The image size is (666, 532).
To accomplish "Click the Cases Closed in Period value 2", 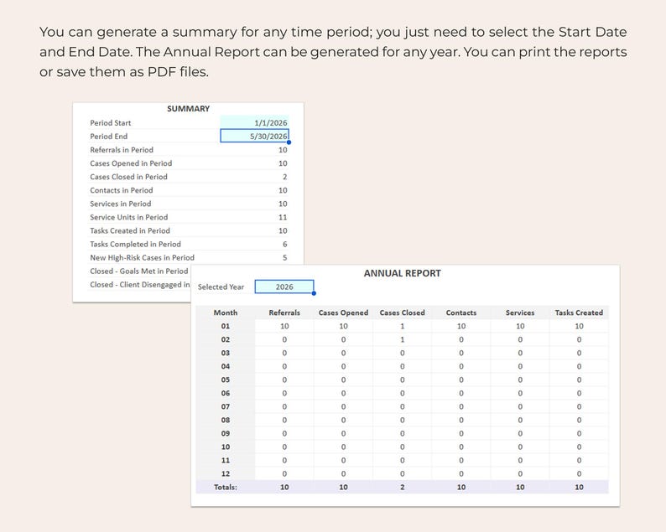I will 284,177.
